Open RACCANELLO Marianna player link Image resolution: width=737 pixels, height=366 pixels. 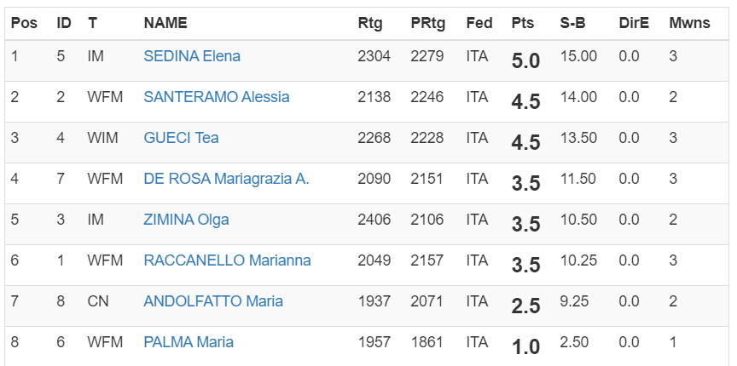click(x=227, y=260)
